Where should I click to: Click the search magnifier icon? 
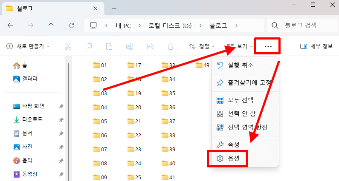tap(275, 25)
